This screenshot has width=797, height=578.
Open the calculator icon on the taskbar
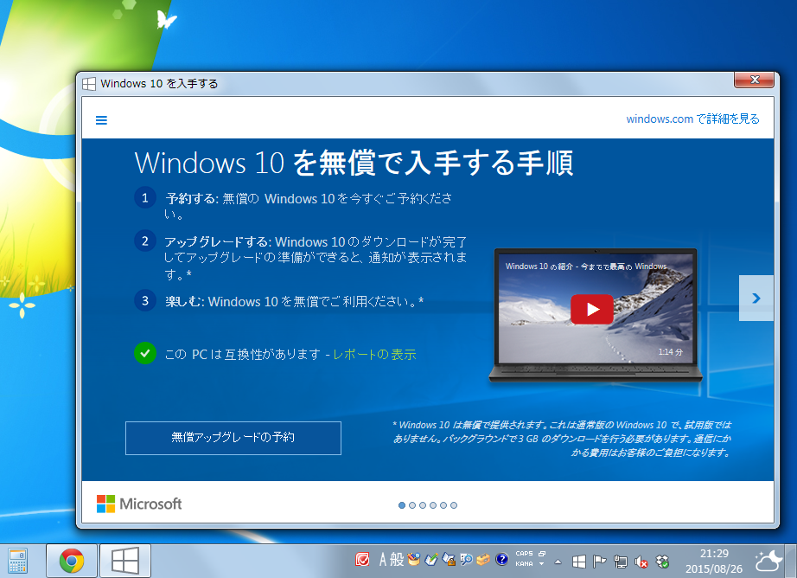(x=18, y=561)
